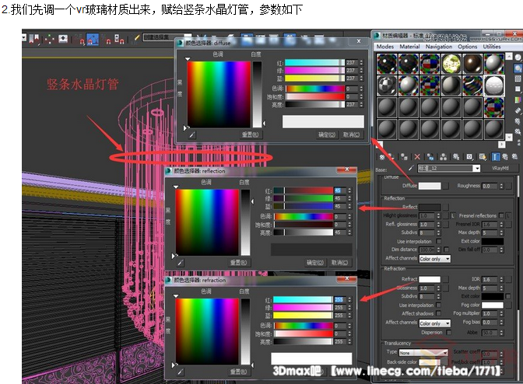This screenshot has width=523, height=384.
Task: Open Refraction Affect channels dropdown
Action: (435, 323)
